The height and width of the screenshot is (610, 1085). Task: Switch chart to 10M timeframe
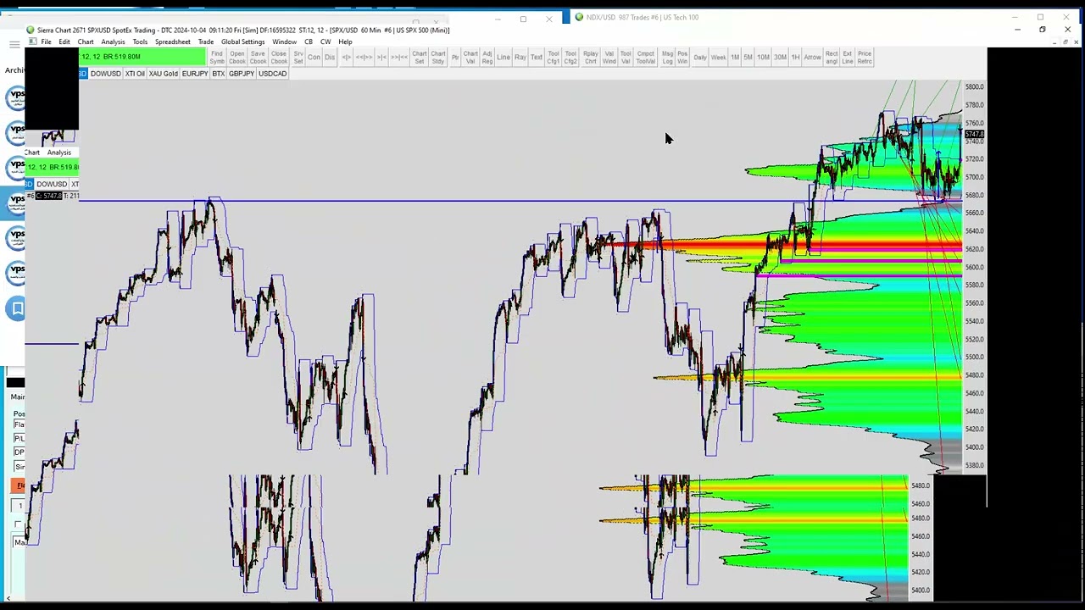764,57
